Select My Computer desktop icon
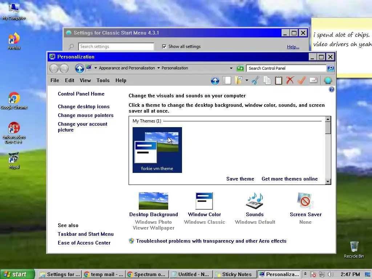The image size is (372, 279). click(x=14, y=11)
